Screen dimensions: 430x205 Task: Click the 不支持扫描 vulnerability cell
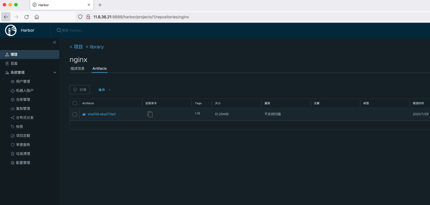coord(273,114)
